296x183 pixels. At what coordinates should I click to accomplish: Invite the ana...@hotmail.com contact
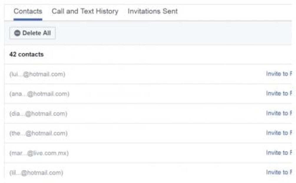coord(279,94)
